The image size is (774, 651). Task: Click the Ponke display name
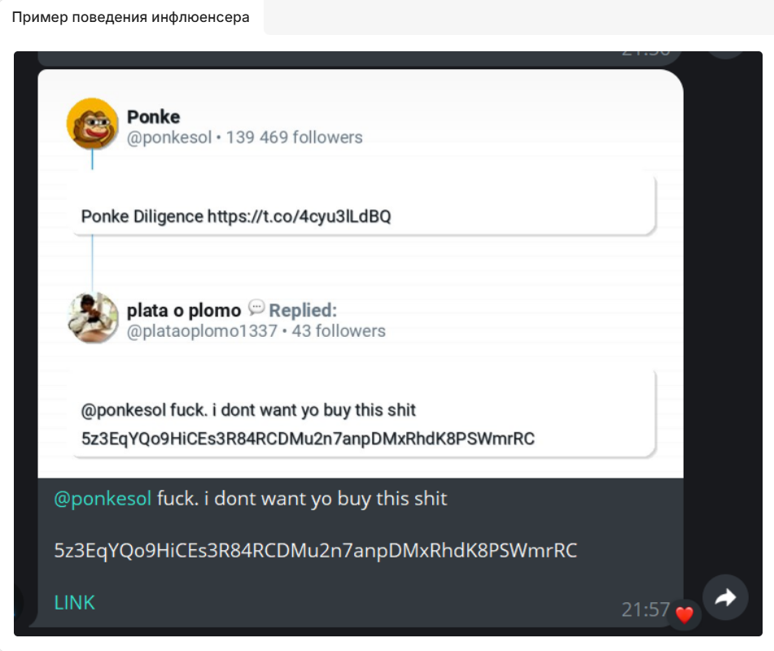[x=153, y=117]
